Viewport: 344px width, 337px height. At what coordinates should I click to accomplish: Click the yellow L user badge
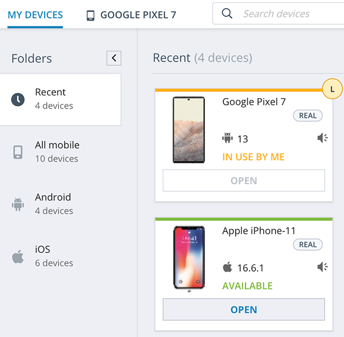[x=333, y=89]
